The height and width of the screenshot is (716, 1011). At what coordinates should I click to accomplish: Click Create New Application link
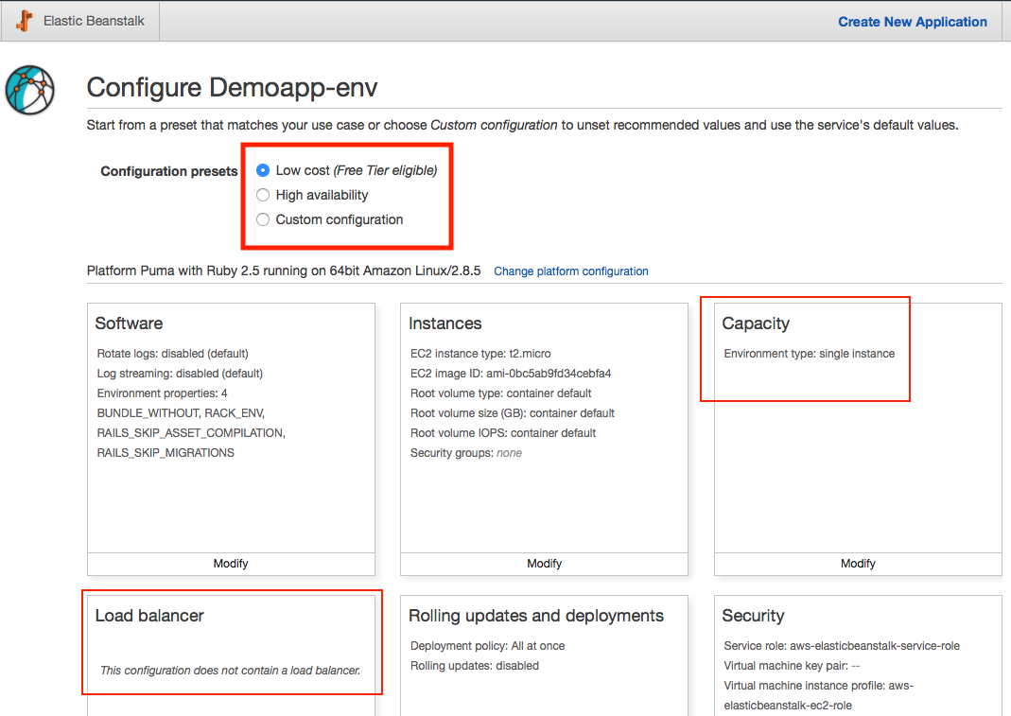pos(912,22)
